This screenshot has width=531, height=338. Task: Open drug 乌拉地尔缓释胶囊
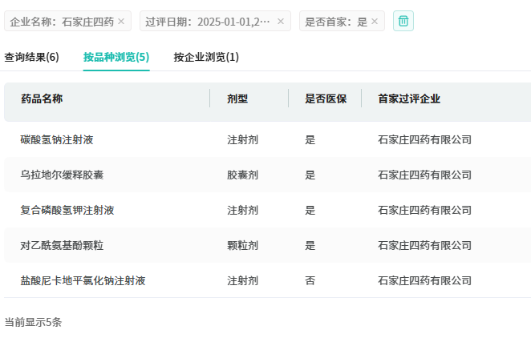tap(63, 175)
